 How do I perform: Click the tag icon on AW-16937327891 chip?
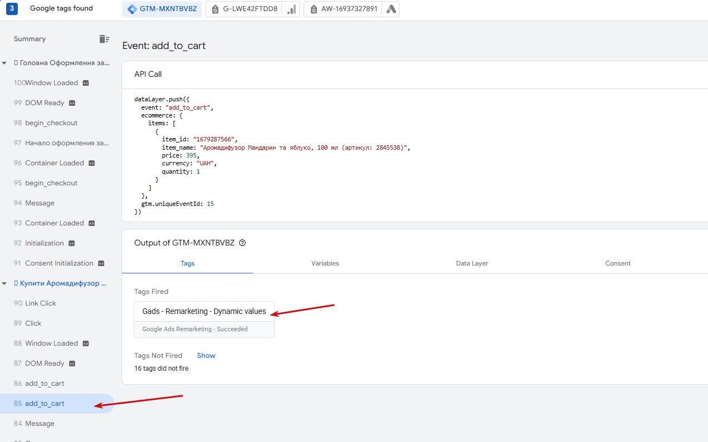point(314,9)
